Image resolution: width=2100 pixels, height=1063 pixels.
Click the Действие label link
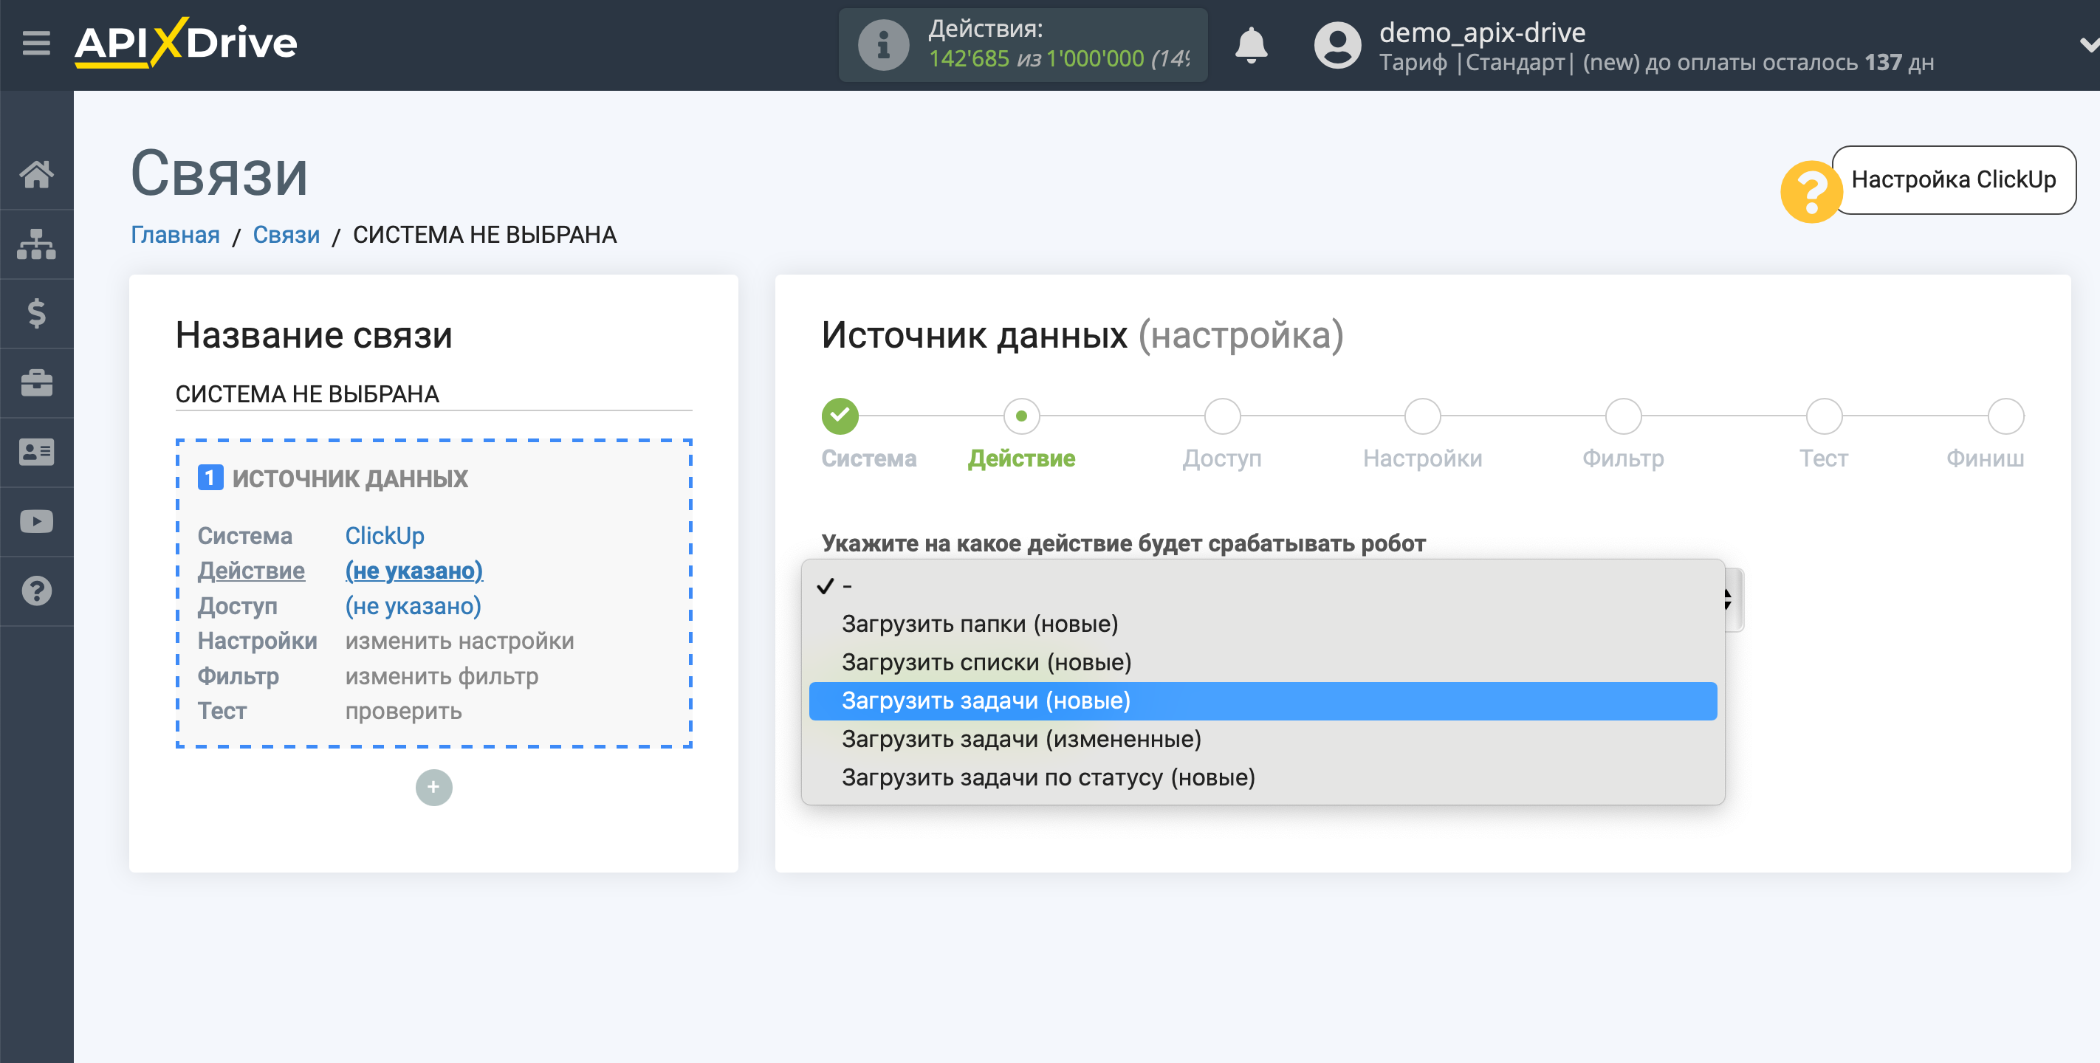pos(251,571)
